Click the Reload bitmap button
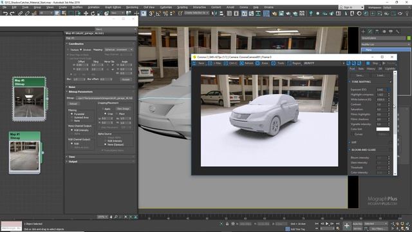412x232 pixels. (73, 104)
